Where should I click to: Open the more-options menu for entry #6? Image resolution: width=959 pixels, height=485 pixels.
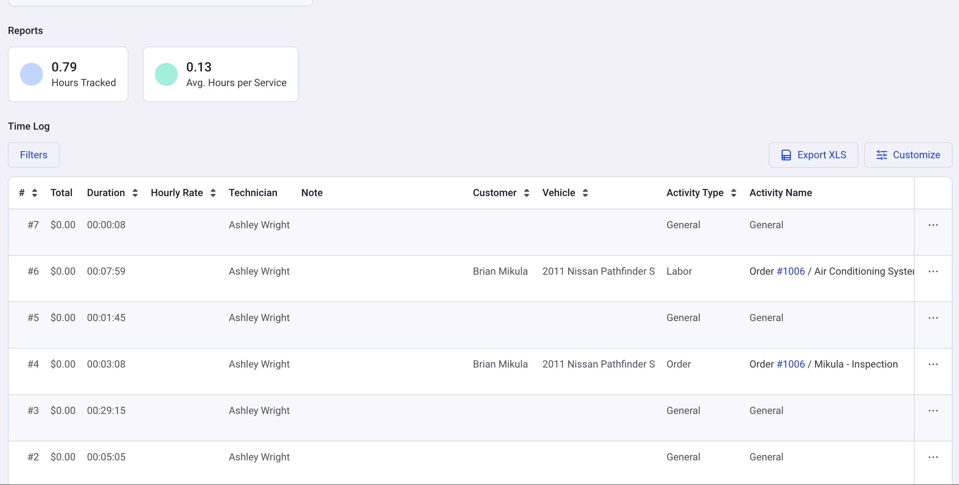pyautogui.click(x=933, y=271)
